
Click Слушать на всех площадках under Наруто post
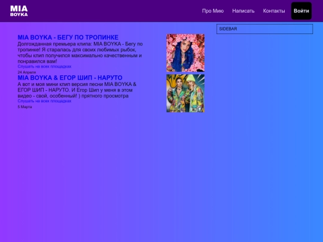(x=44, y=101)
